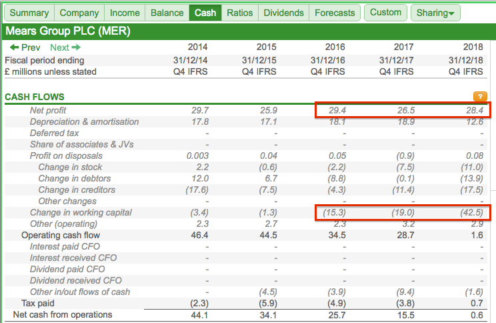Image resolution: width=496 pixels, height=323 pixels.
Task: Click the 2016 working capital value (15.3)
Action: pyautogui.click(x=335, y=213)
